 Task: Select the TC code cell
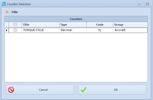click(100, 30)
